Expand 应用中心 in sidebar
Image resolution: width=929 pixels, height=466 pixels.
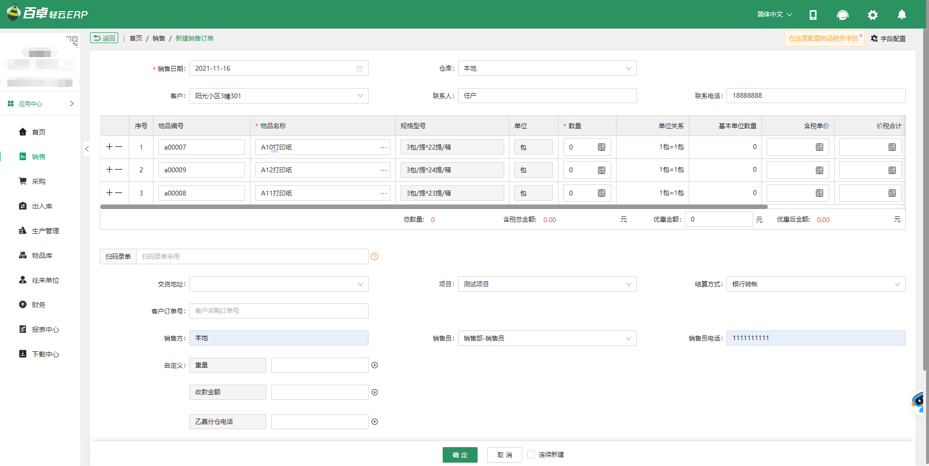[x=41, y=104]
